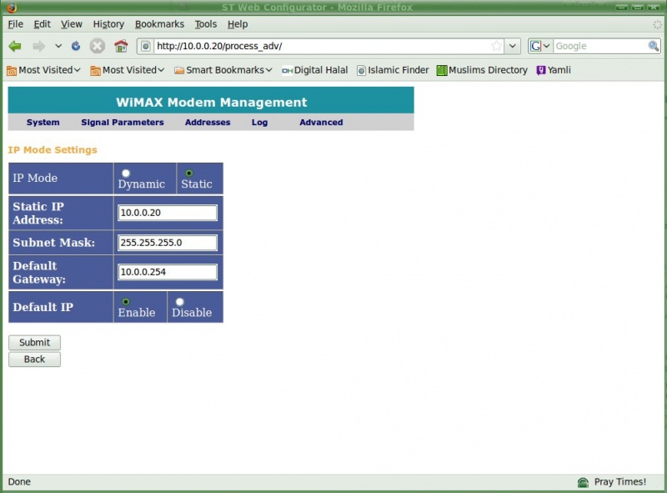667x493 pixels.
Task: Open the Help menu
Action: 238,24
